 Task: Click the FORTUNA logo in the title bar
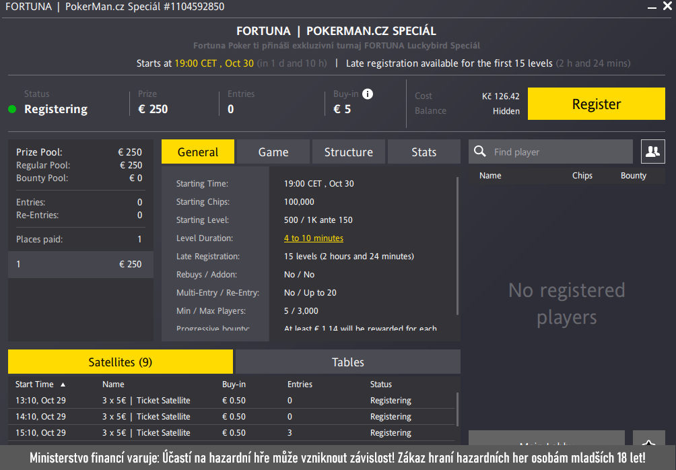pos(28,7)
